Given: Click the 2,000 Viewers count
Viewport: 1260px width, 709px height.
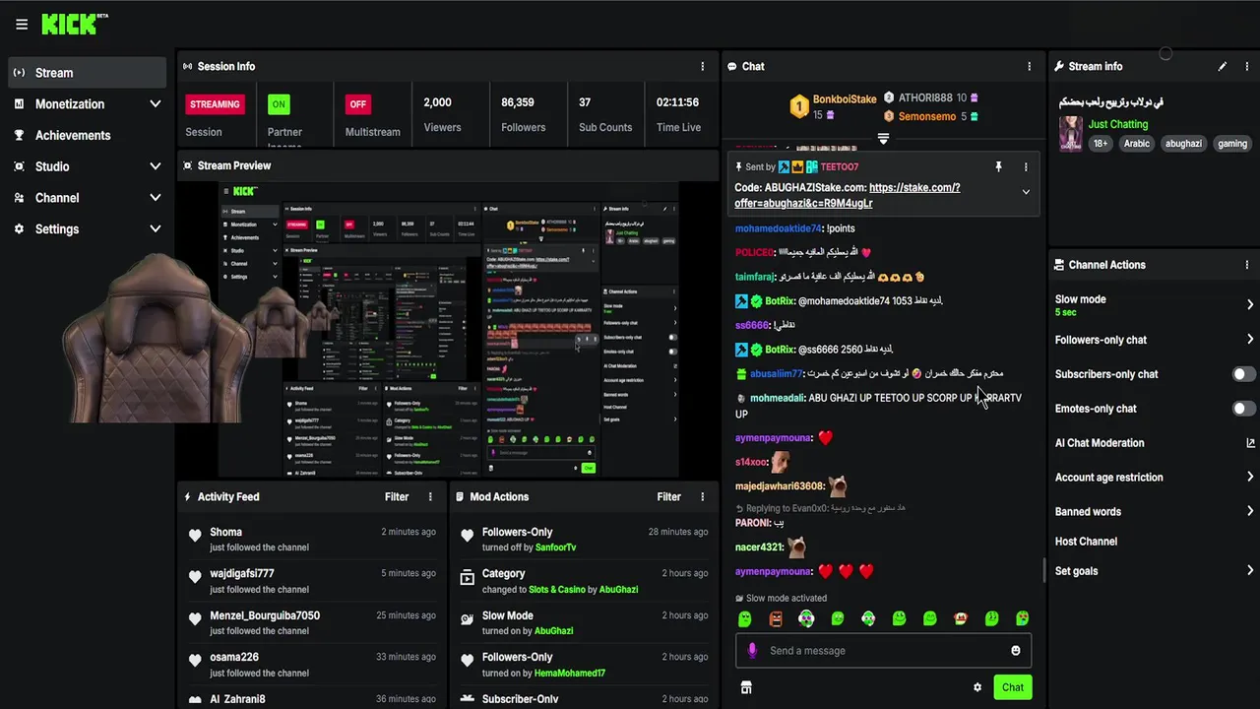Looking at the screenshot, I should (437, 102).
